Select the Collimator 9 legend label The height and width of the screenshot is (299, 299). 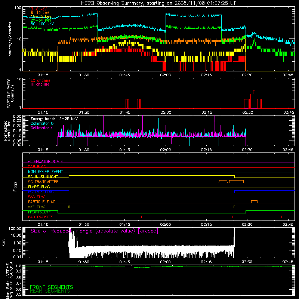point(42,128)
